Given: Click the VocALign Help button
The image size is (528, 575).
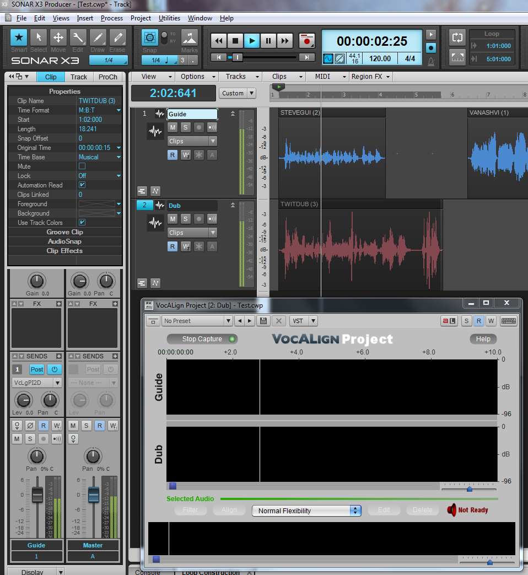Looking at the screenshot, I should tap(483, 339).
